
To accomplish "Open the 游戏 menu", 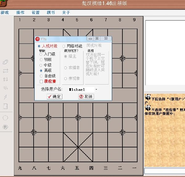I will pos(5,13).
